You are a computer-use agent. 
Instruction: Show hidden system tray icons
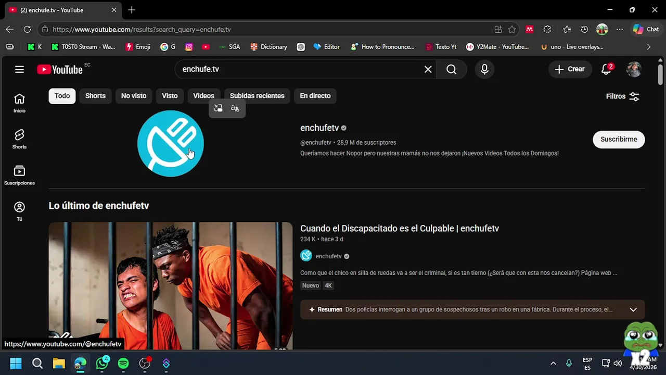[x=553, y=364]
